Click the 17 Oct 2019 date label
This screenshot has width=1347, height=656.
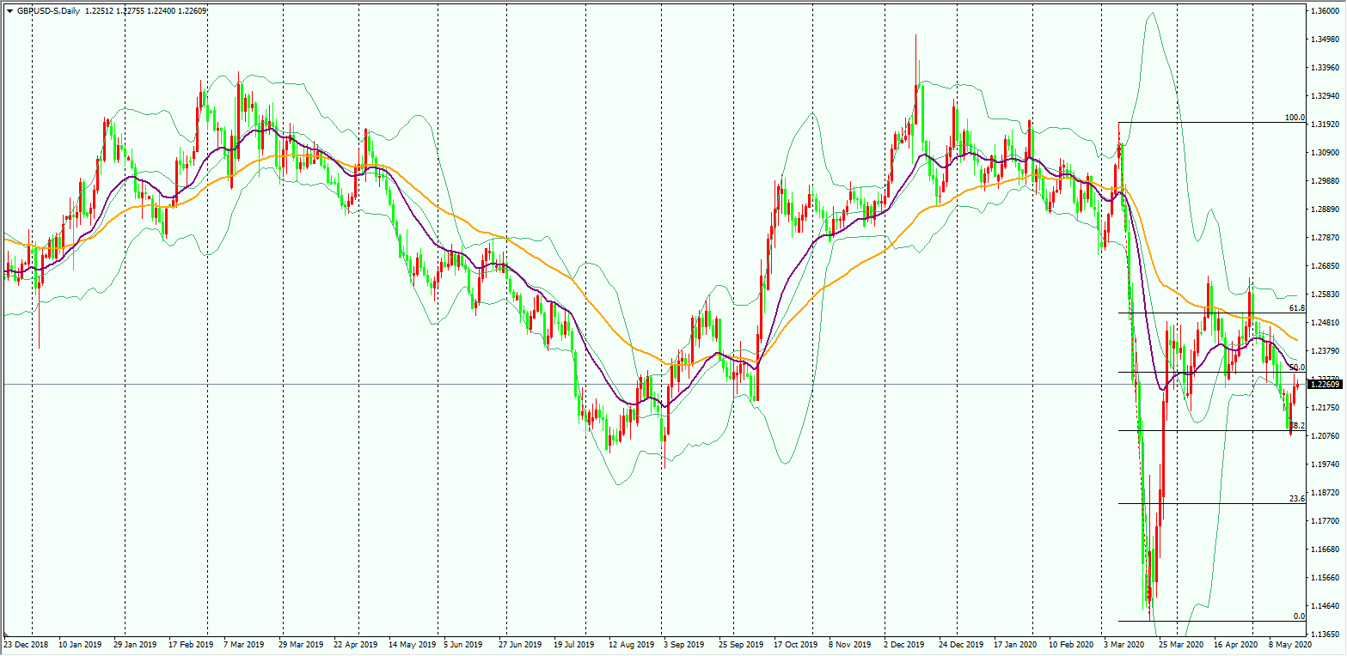pyautogui.click(x=795, y=643)
